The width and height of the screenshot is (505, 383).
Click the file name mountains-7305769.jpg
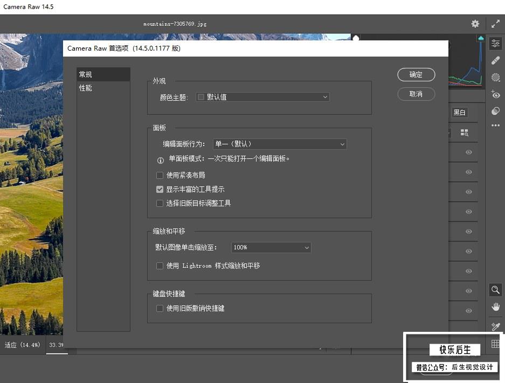pyautogui.click(x=175, y=24)
